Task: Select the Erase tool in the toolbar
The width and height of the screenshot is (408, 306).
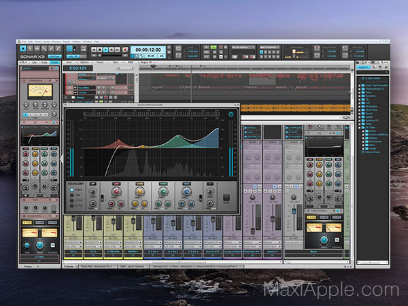Action: point(58,48)
